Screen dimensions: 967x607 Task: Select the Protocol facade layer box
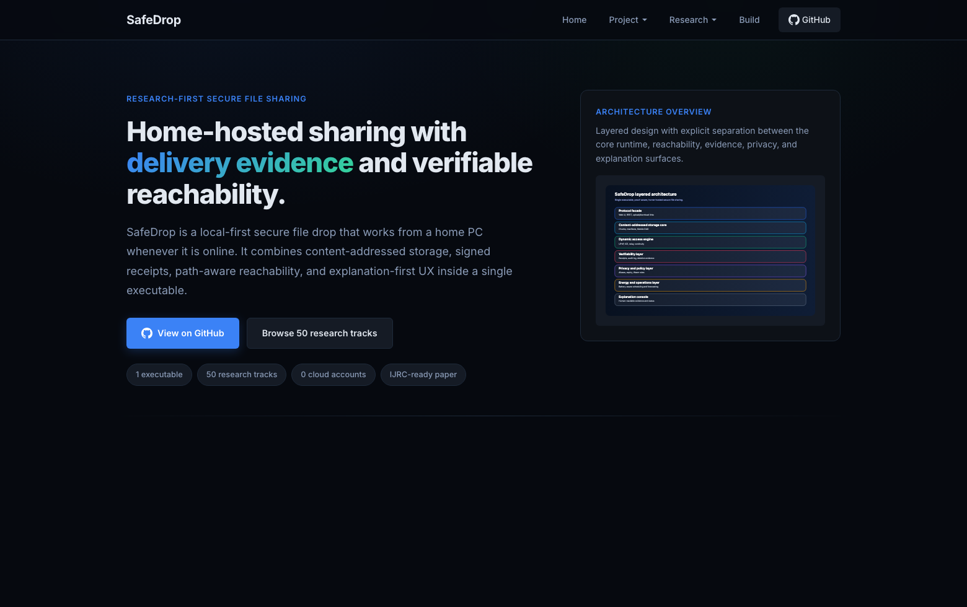pyautogui.click(x=710, y=212)
